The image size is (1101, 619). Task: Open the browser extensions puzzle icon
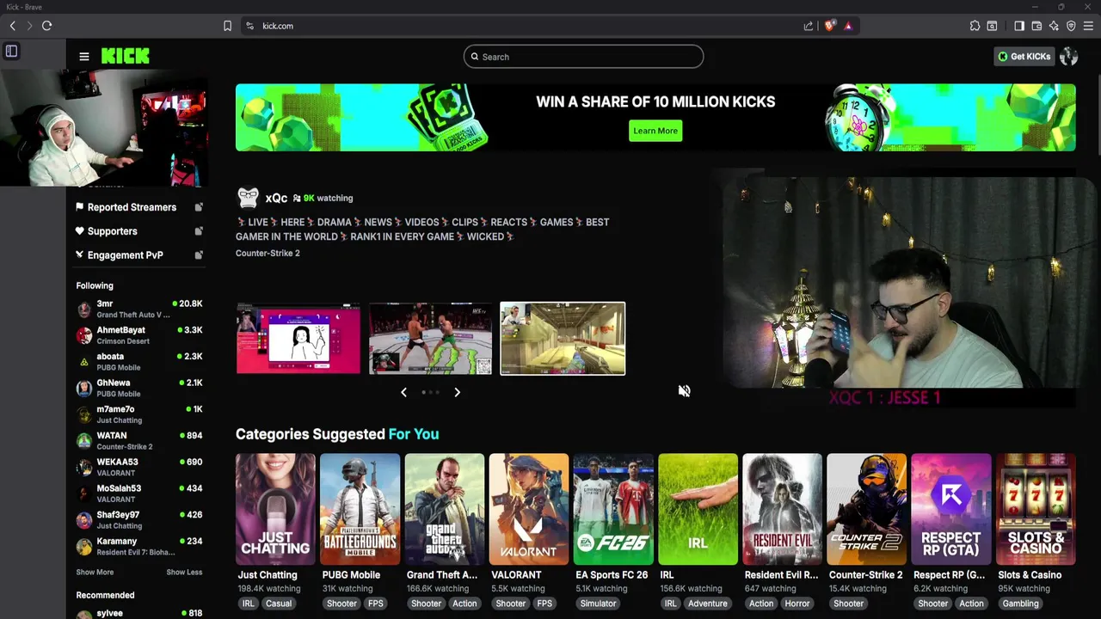(x=975, y=26)
